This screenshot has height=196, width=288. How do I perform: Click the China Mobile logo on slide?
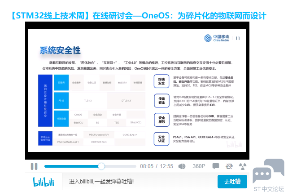tap(217, 38)
